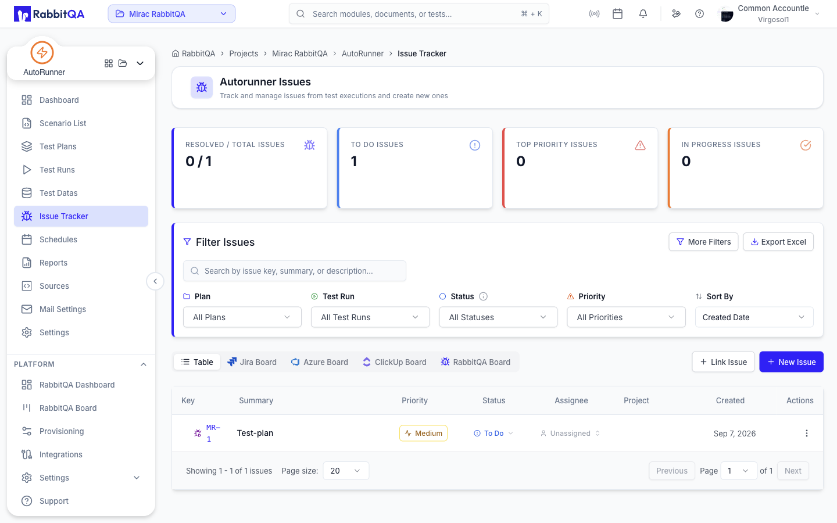Open Test Plans in sidebar
The image size is (837, 523).
coord(81,146)
